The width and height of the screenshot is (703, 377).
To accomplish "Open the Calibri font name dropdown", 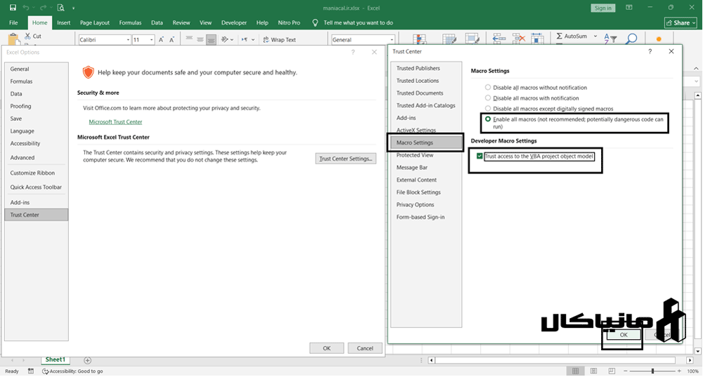I will click(127, 40).
